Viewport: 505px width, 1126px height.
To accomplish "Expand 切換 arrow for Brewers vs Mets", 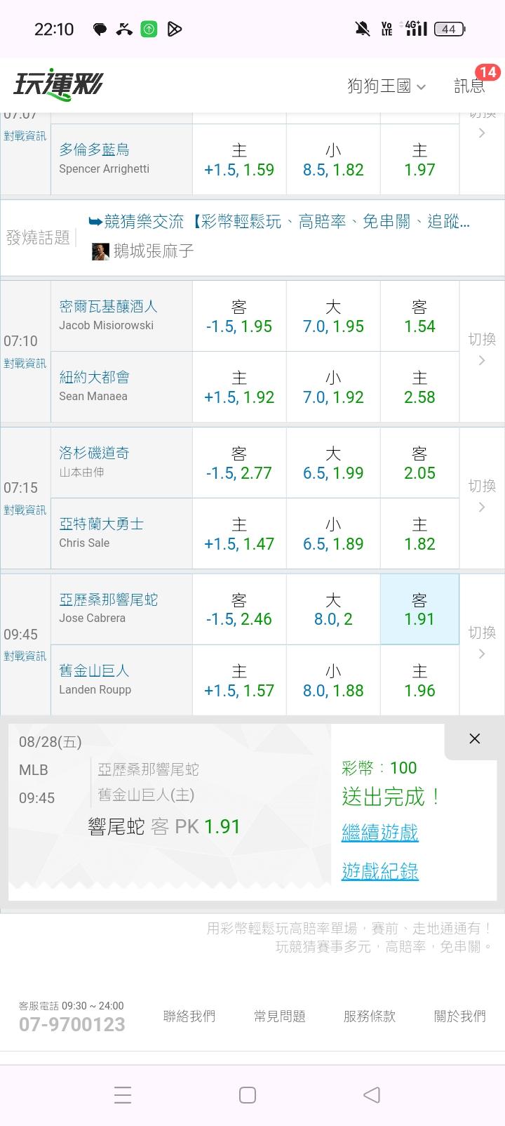I will (x=482, y=350).
